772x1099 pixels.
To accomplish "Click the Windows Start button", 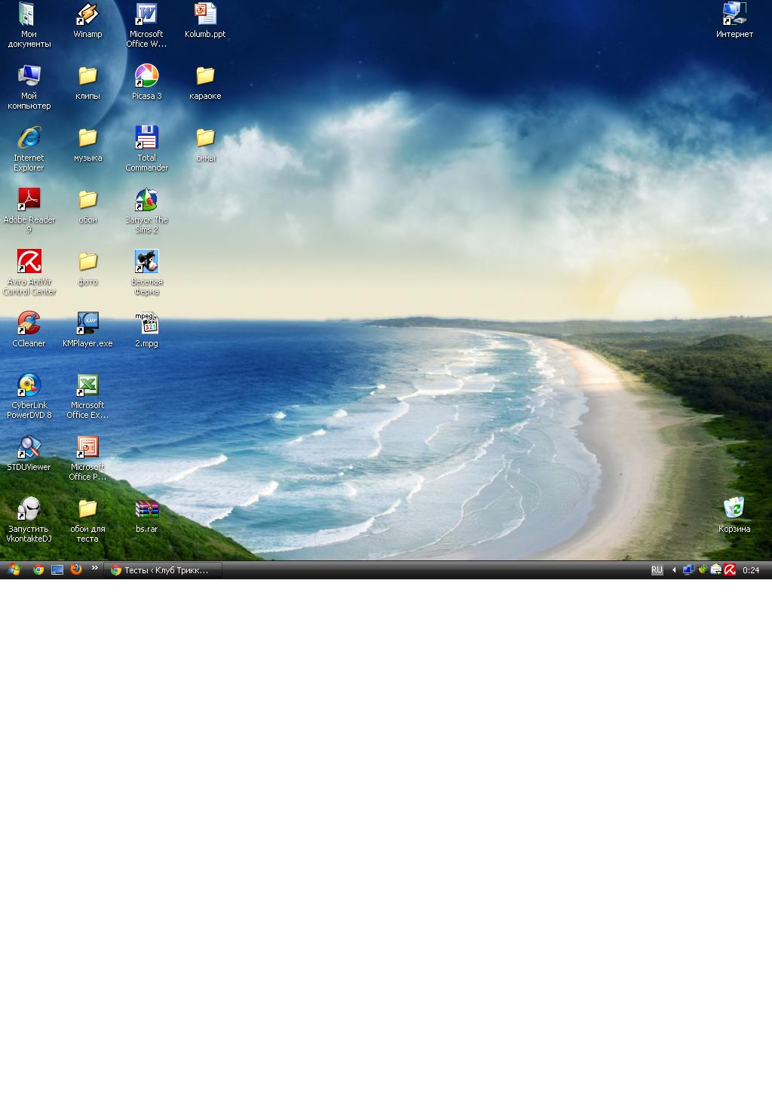I will (x=14, y=570).
